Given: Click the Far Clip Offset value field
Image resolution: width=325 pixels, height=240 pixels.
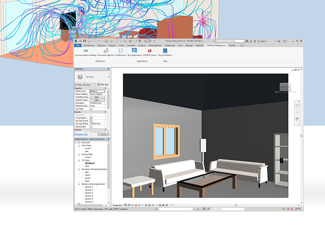Looking at the screenshot, I should pos(97,124).
